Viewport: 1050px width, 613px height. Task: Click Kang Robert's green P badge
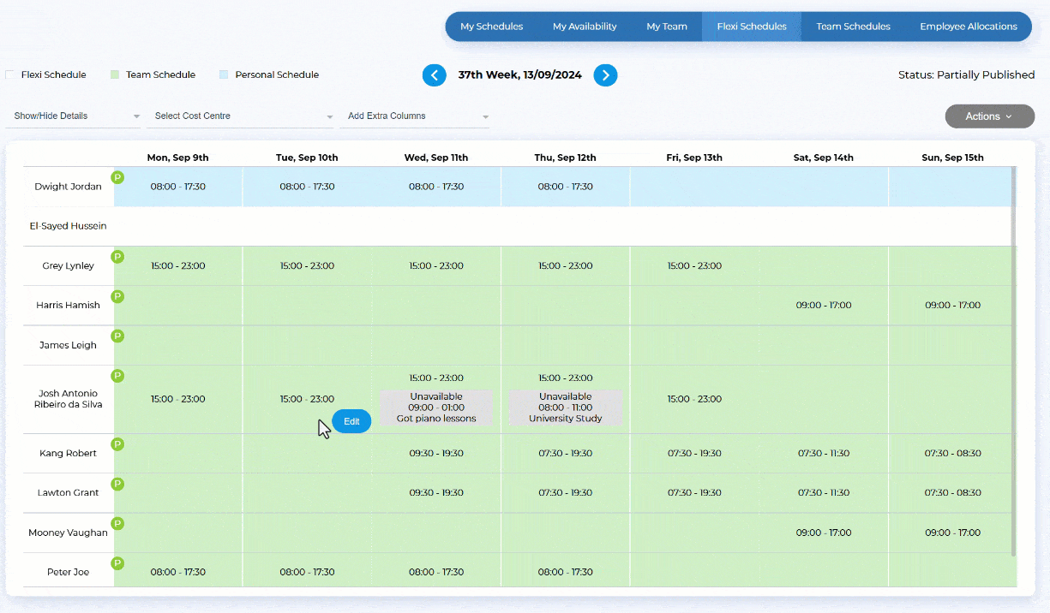(x=117, y=444)
